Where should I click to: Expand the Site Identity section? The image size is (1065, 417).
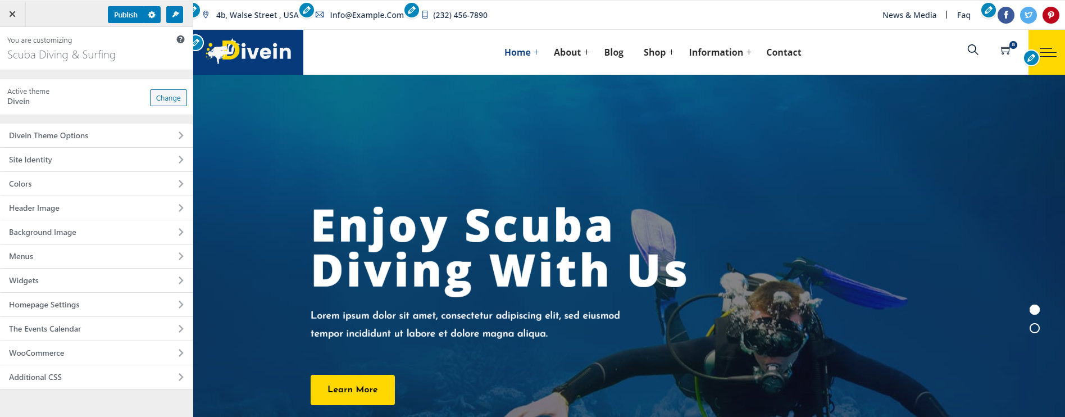coord(97,160)
